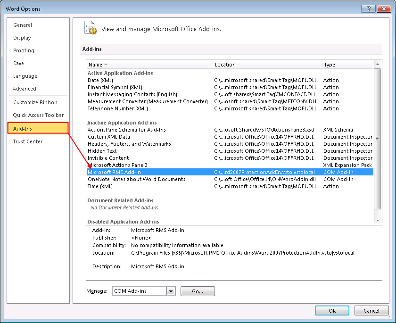The width and height of the screenshot is (396, 323).
Task: Select the Hidden Text add-in row
Action: 230,151
